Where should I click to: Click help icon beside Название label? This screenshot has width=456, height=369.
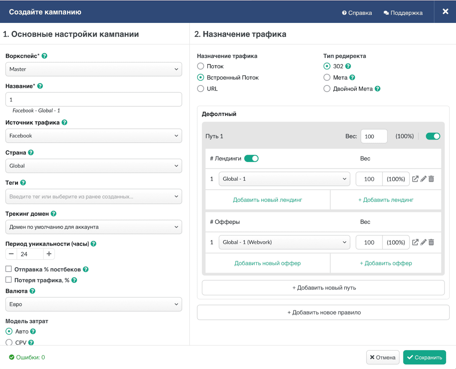pos(40,86)
